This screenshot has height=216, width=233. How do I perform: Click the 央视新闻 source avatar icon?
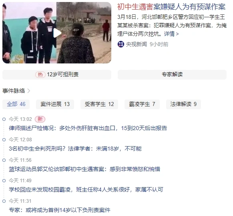[x=121, y=44]
